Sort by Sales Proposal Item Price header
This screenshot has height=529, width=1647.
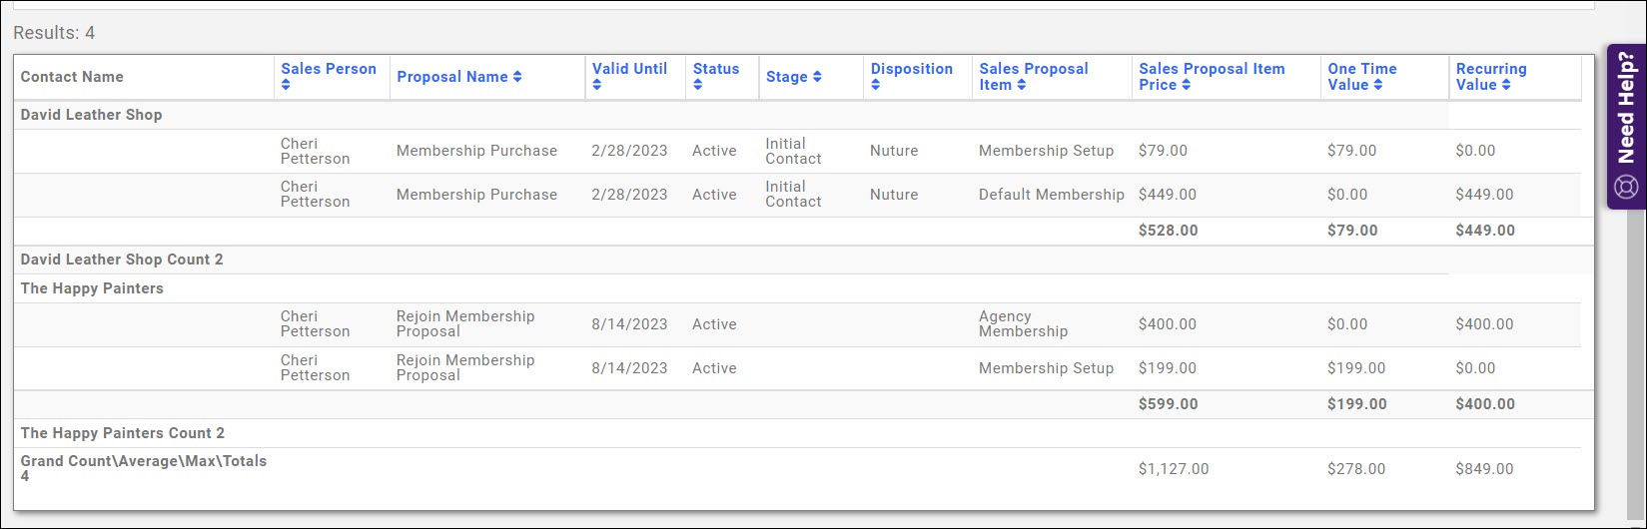coord(1211,77)
